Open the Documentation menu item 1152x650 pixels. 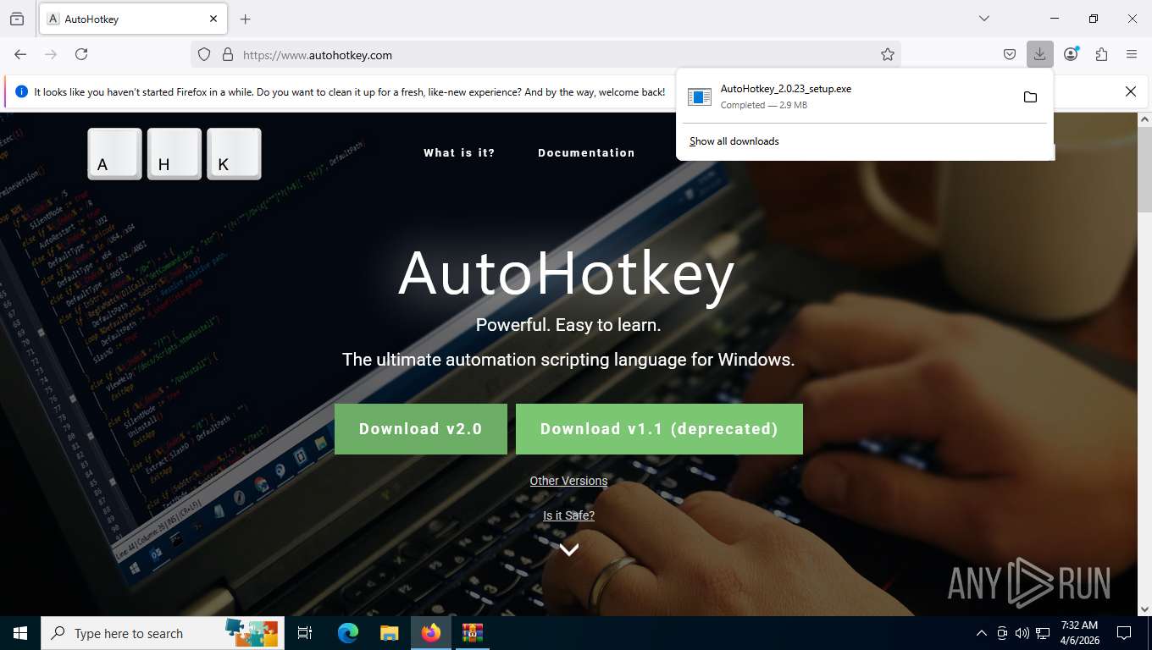(x=586, y=153)
